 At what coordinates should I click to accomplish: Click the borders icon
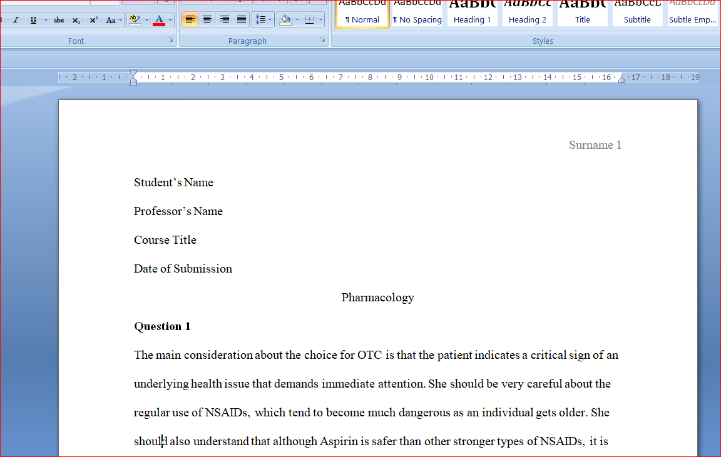(309, 19)
